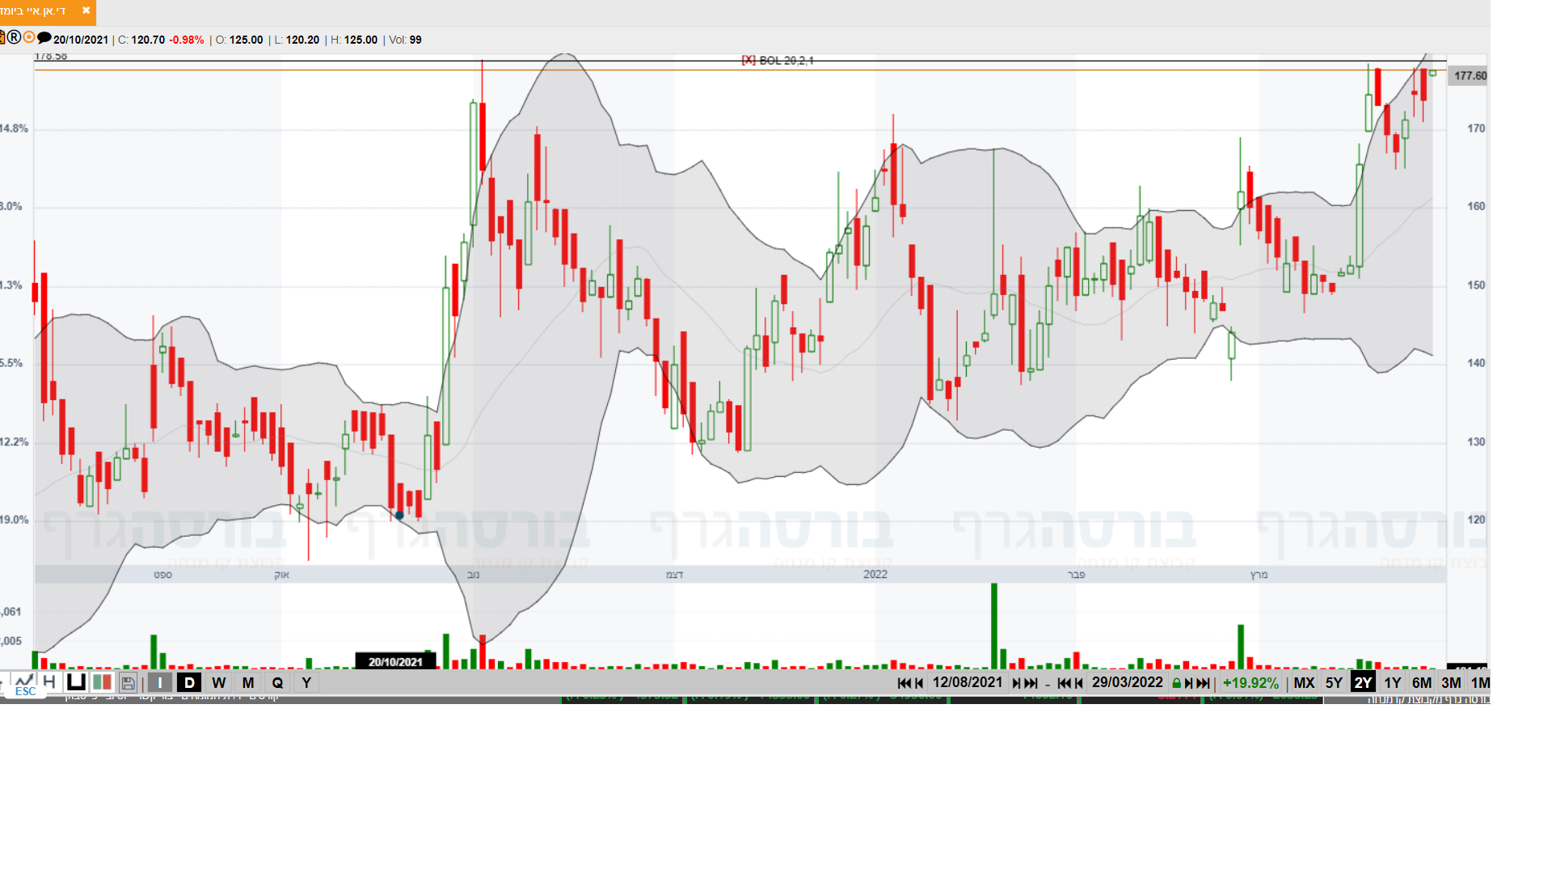
Task: Click the circled R icon
Action: click(14, 38)
